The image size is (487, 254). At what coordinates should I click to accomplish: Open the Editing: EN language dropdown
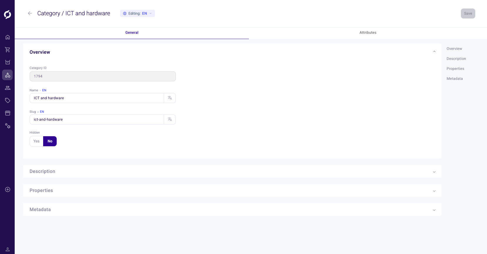click(x=137, y=14)
